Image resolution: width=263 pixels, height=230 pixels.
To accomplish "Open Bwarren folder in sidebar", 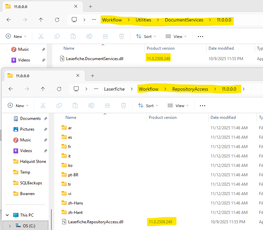I will [x=27, y=194].
